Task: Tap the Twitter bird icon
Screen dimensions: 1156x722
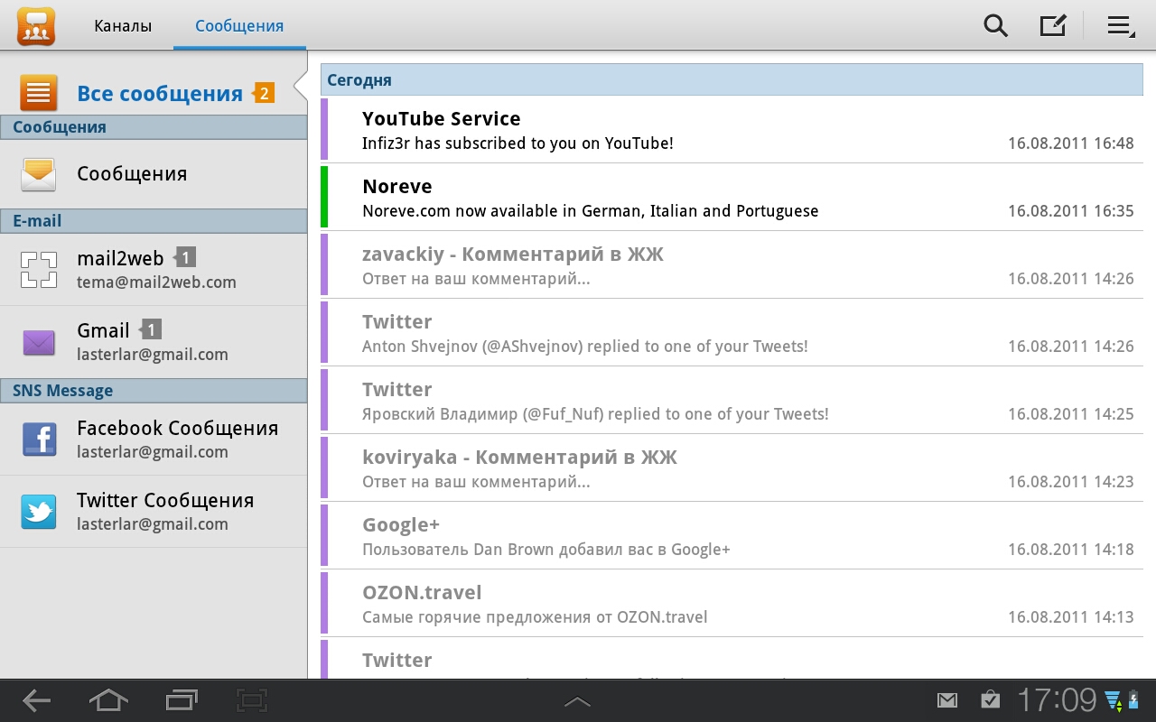Action: [39, 512]
